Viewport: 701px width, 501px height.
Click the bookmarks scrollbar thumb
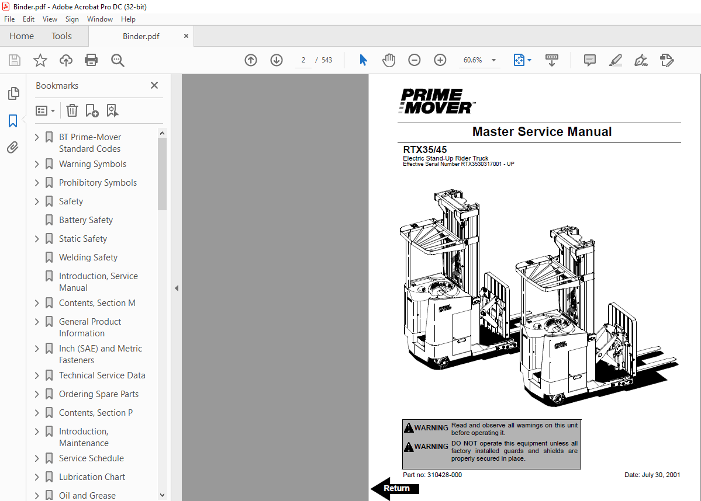coord(162,173)
